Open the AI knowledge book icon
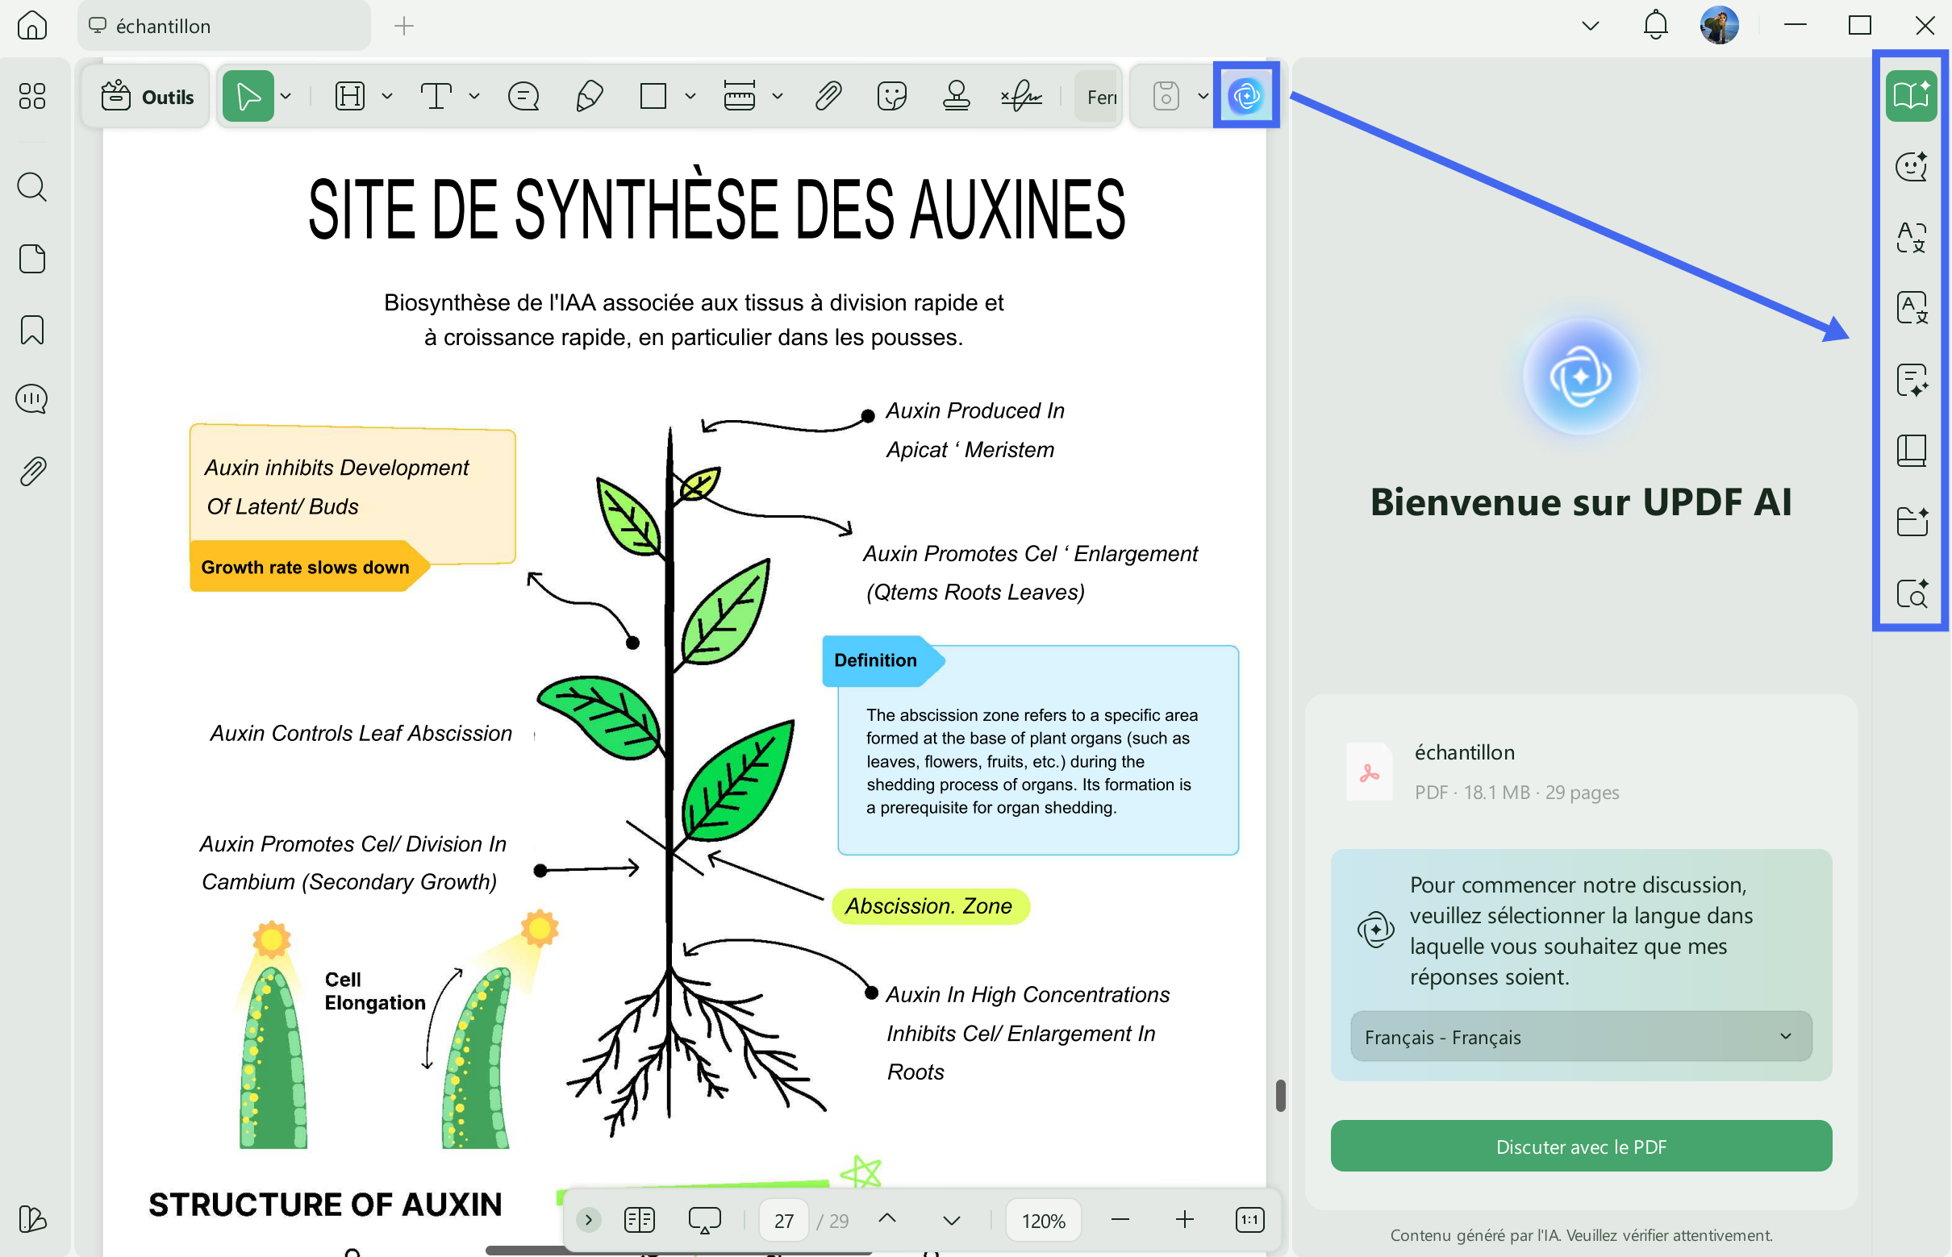The width and height of the screenshot is (1952, 1257). [x=1911, y=451]
